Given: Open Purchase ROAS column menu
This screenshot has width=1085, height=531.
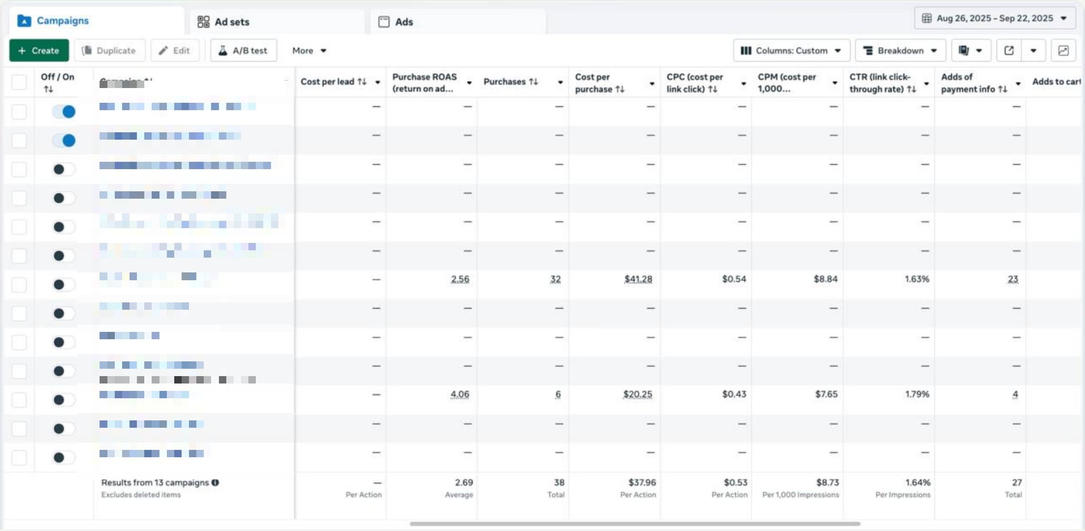Looking at the screenshot, I should coord(469,83).
